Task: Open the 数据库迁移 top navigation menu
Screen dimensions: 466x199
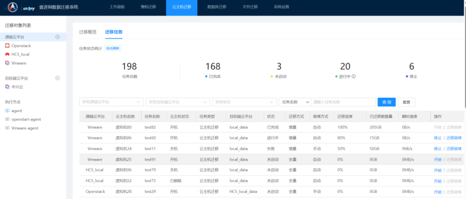Action: click(217, 7)
